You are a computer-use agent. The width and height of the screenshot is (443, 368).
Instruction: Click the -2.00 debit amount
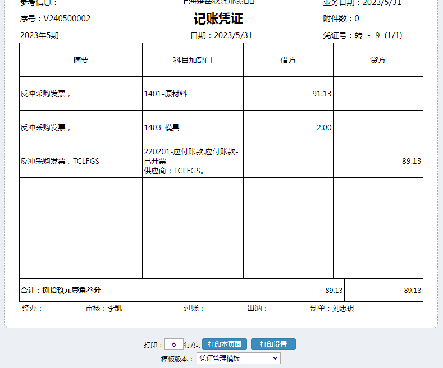click(x=322, y=127)
